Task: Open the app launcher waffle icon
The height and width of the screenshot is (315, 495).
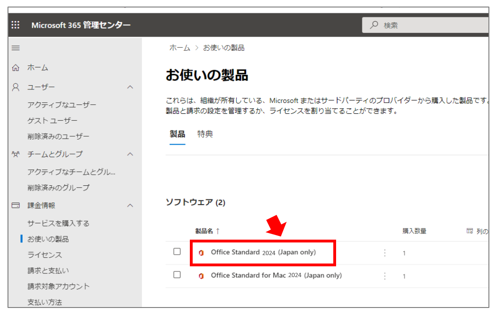Action: coord(15,25)
